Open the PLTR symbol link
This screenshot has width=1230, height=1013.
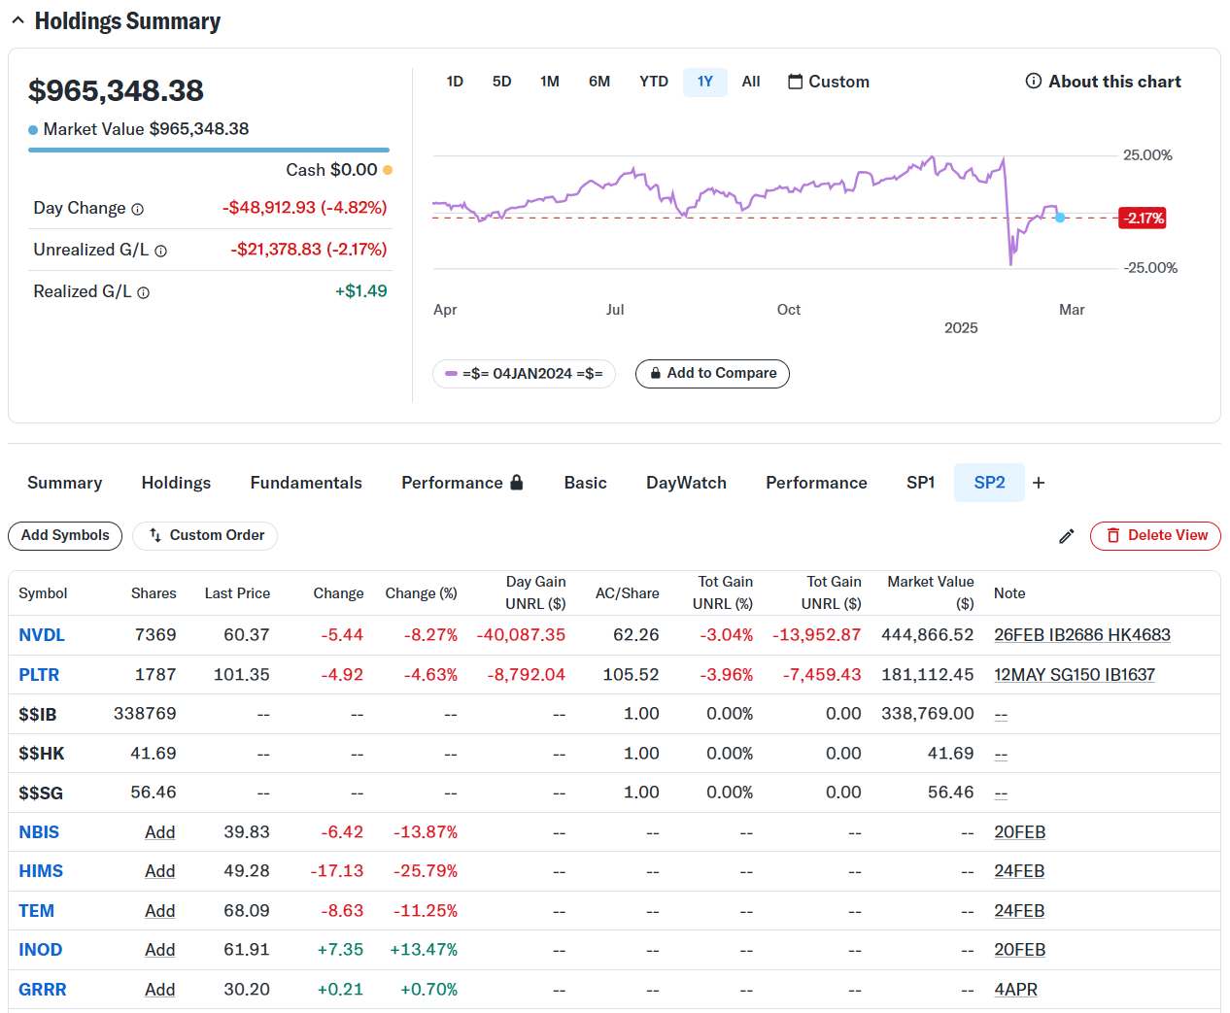tap(39, 675)
